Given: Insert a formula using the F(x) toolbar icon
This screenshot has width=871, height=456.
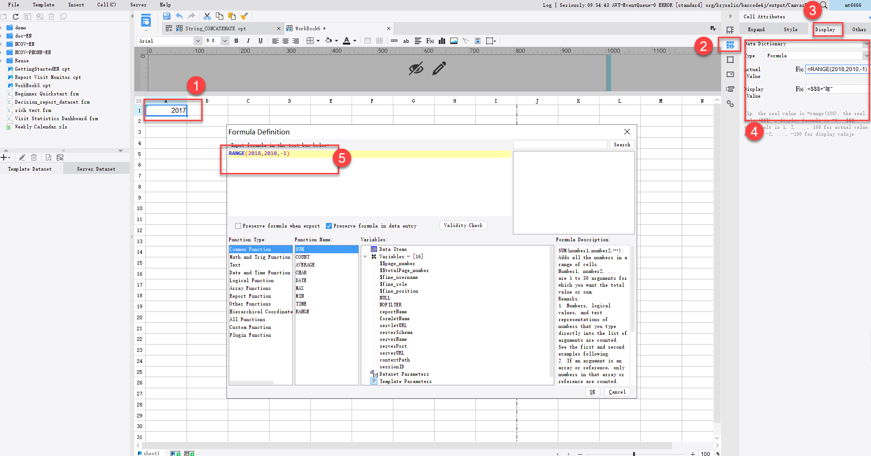Looking at the screenshot, I should coord(430,41).
